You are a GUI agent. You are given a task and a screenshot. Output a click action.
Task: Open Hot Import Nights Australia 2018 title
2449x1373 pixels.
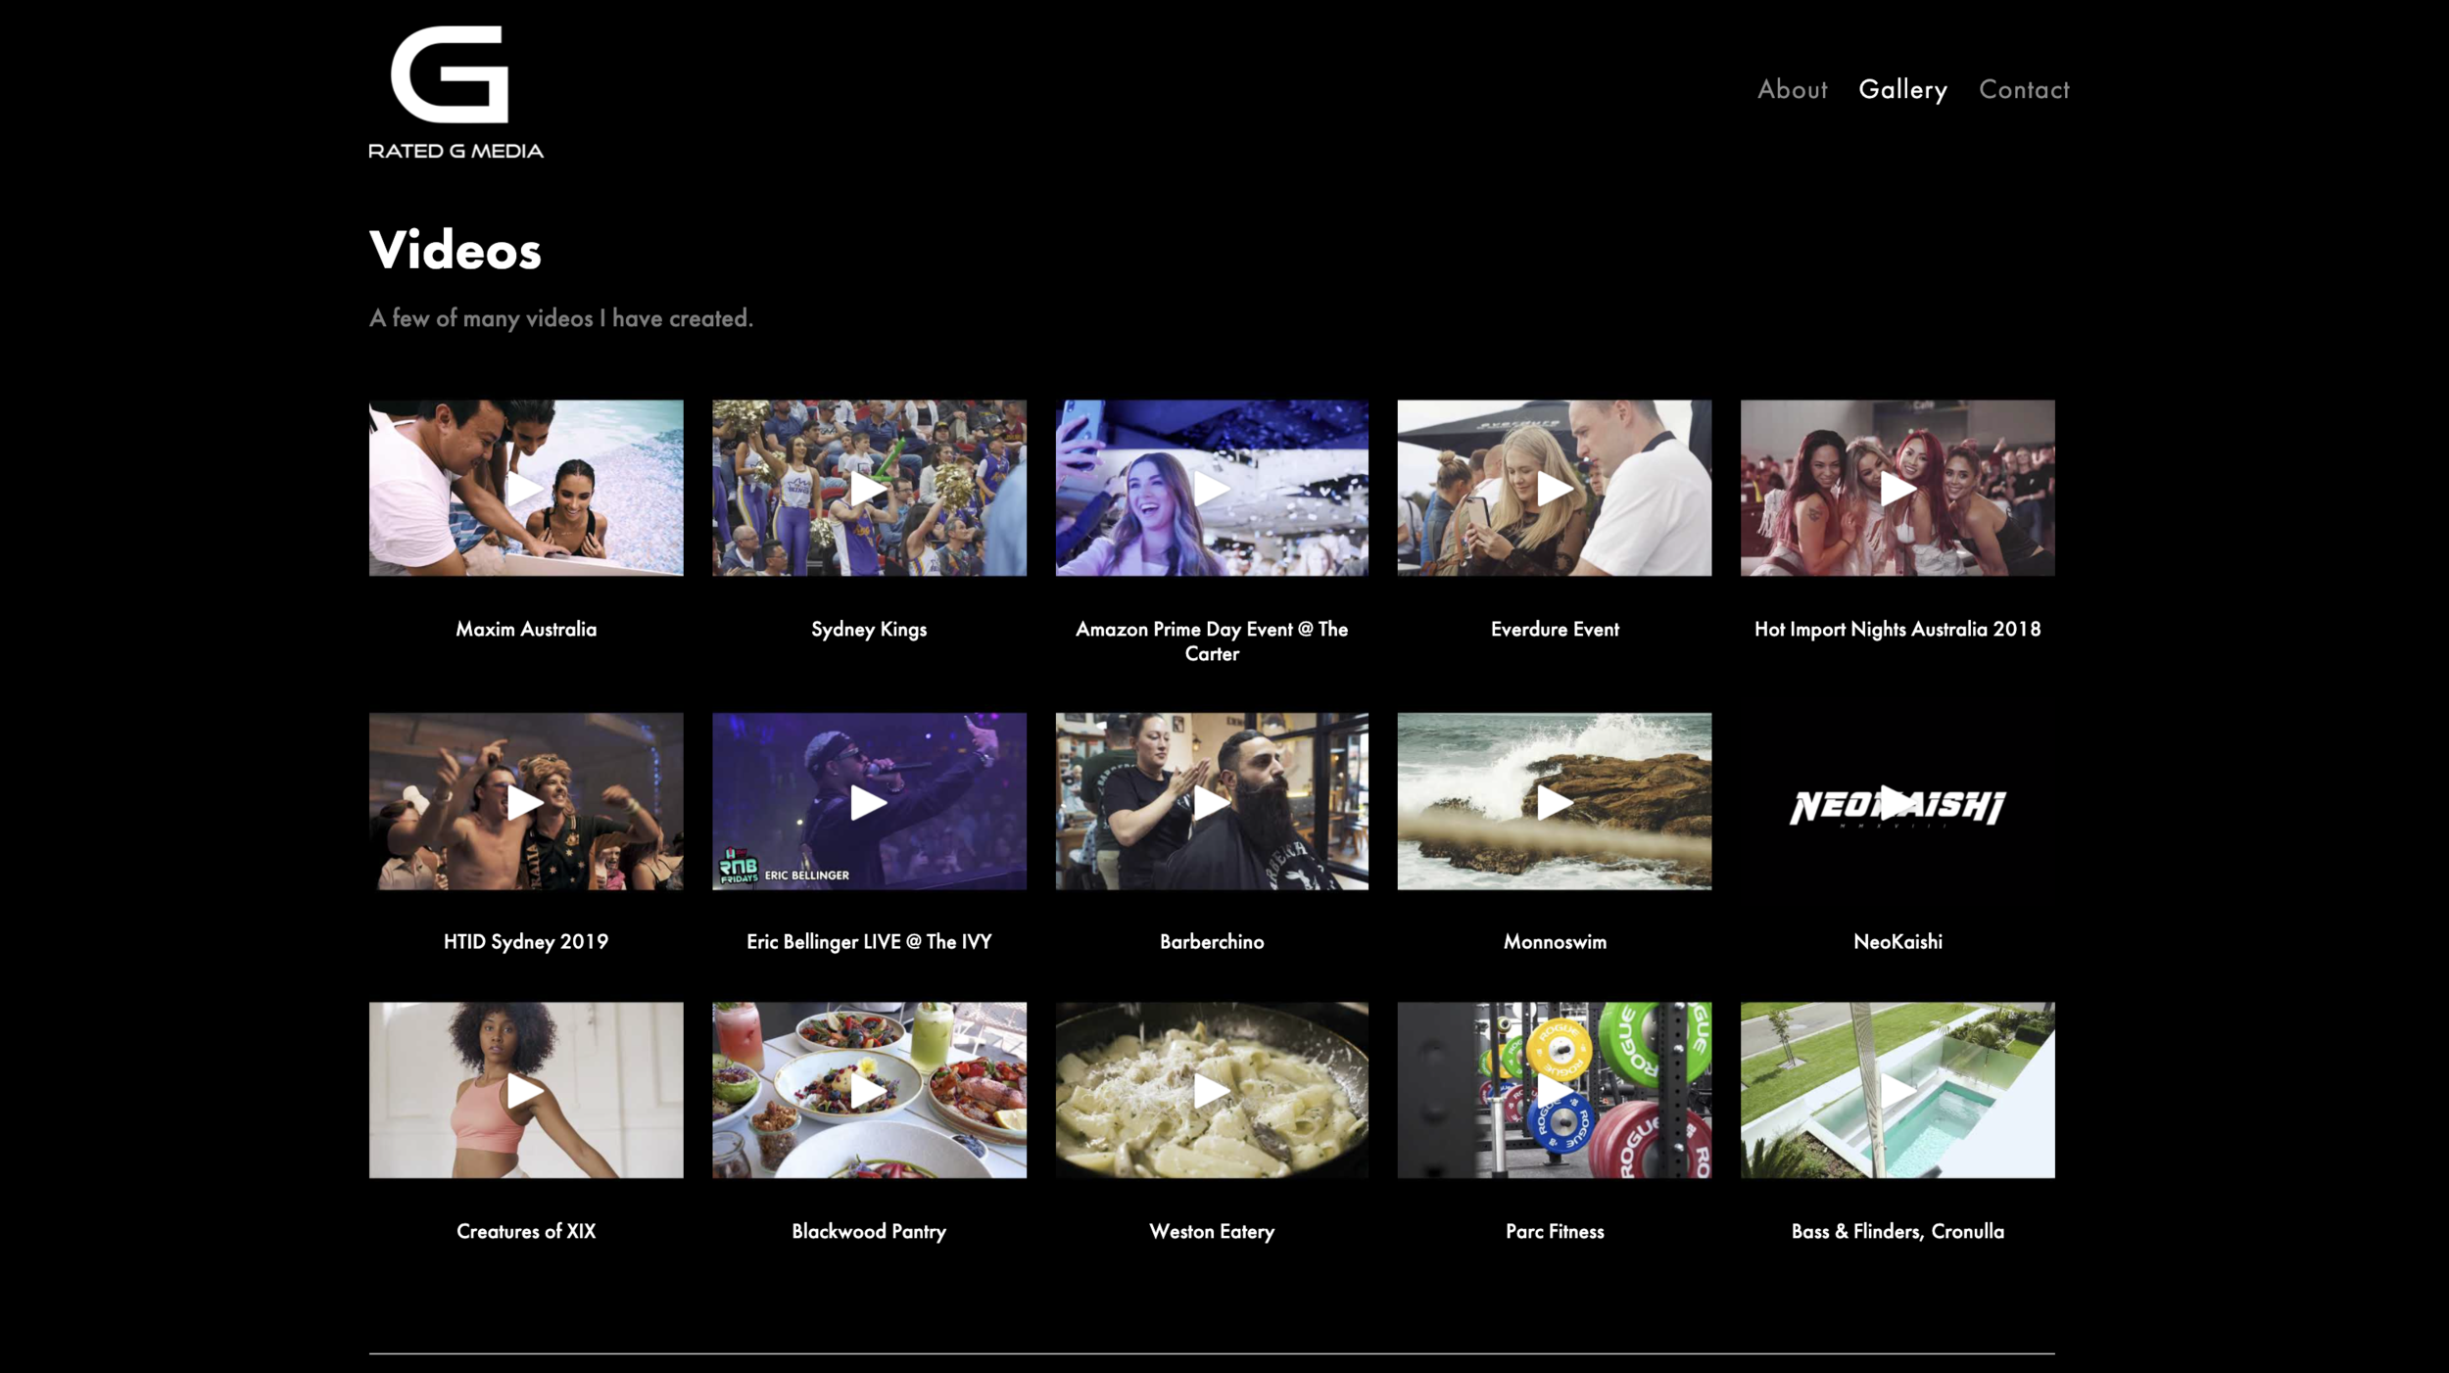pyautogui.click(x=1897, y=630)
